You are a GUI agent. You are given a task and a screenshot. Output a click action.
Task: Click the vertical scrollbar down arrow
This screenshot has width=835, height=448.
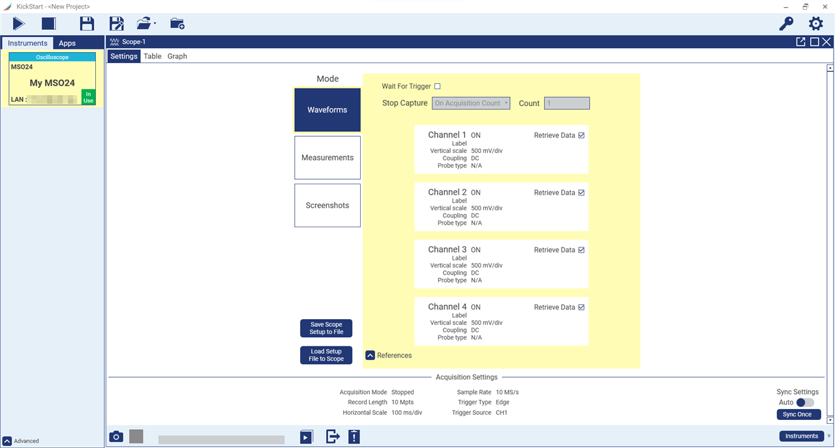(830, 419)
